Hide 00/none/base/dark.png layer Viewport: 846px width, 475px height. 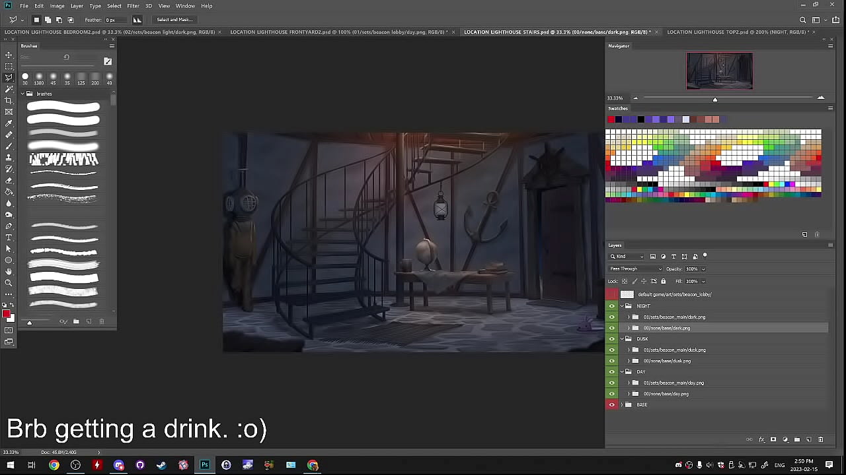point(611,328)
